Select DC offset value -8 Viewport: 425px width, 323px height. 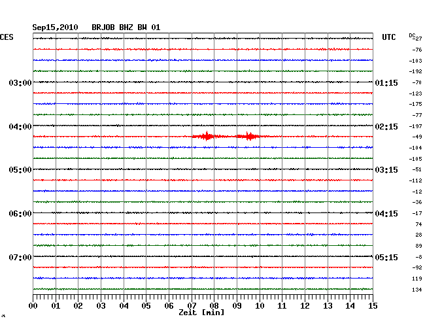click(x=418, y=257)
